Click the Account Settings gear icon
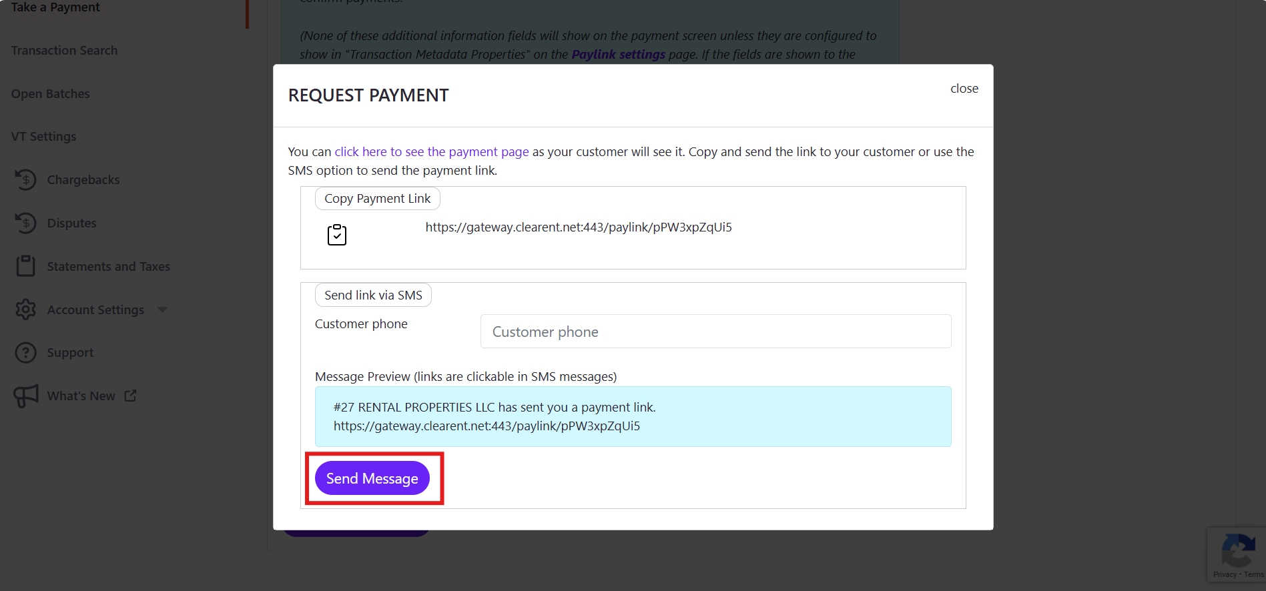Viewport: 1266px width, 591px height. 25,310
